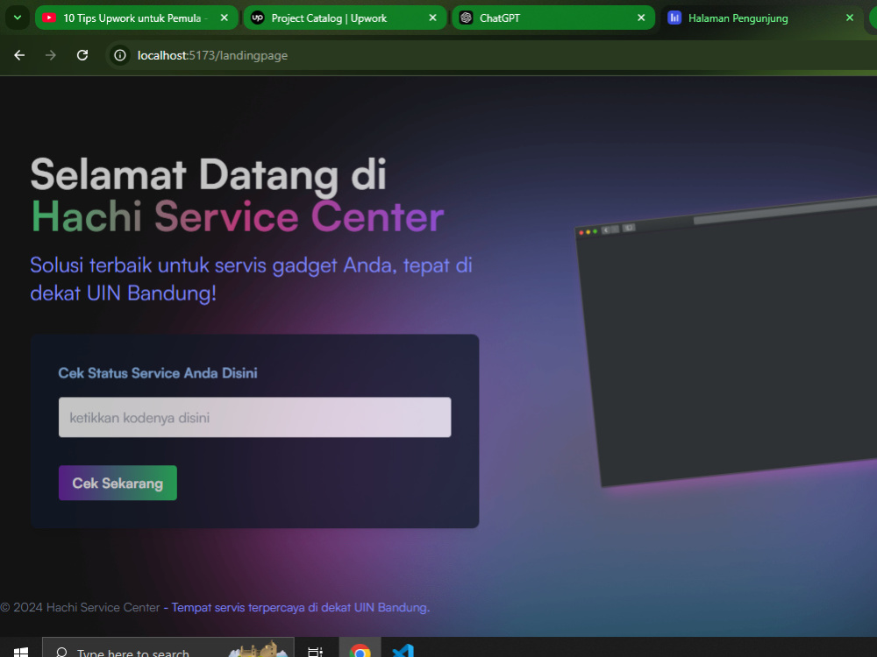Go forward with the browser arrow

click(51, 55)
